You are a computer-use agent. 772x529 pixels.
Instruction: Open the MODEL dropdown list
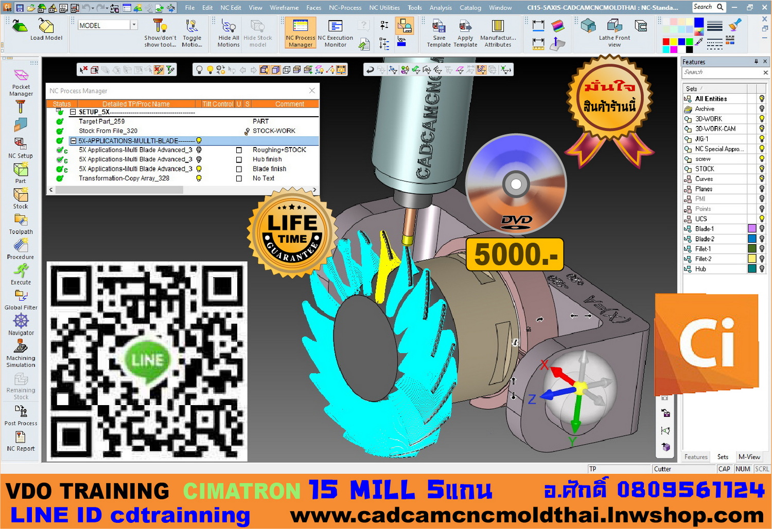[x=134, y=25]
